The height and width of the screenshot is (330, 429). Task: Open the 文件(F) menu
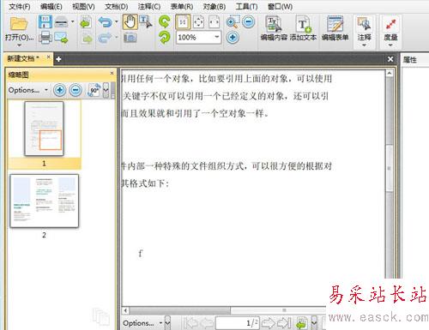tap(20, 6)
